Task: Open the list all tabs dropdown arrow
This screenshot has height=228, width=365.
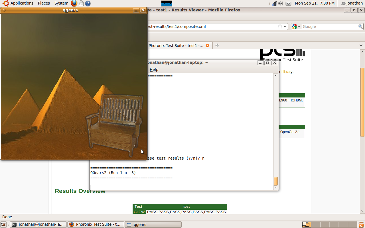Action: [361, 45]
